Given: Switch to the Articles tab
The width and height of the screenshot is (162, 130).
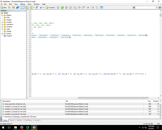Looking at the screenshot, I should pyautogui.click(x=19, y=120).
